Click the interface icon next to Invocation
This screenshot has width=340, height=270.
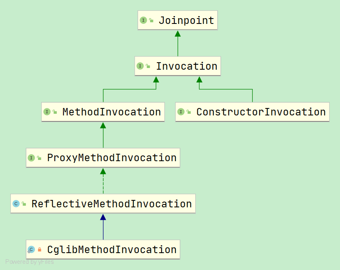coord(140,66)
